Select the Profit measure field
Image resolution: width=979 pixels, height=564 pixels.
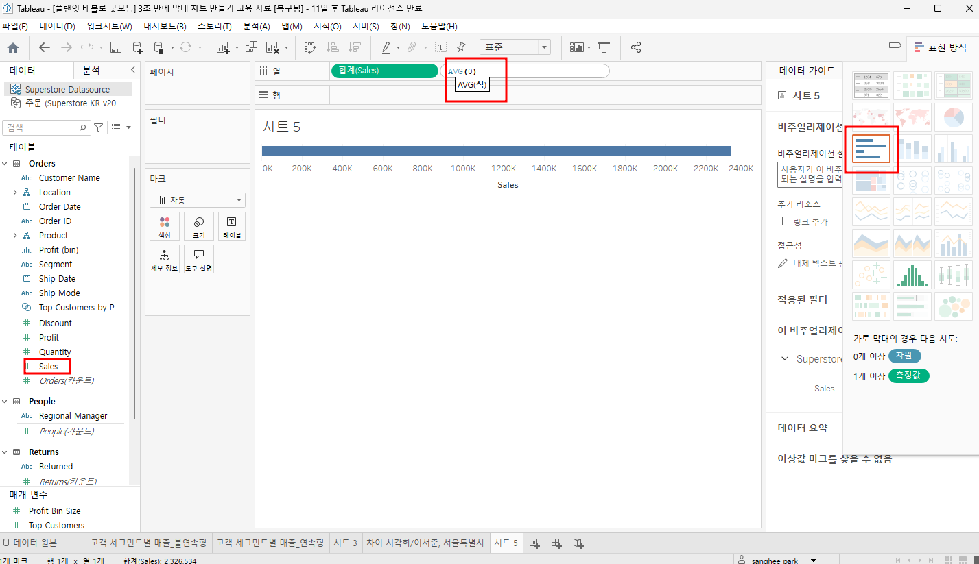tap(48, 338)
